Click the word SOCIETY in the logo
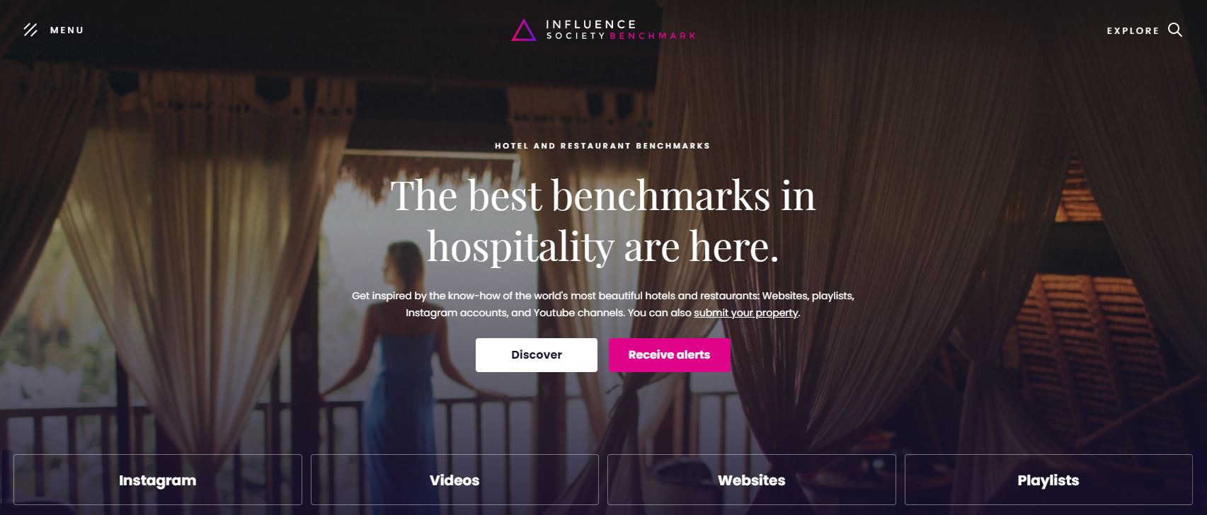1207x515 pixels. pos(576,36)
